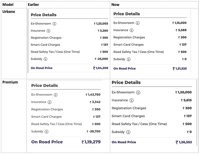The width and height of the screenshot is (200, 154).
Task: Click Urbane Earlier On Road Price 1,04,200
Action: [101, 68]
